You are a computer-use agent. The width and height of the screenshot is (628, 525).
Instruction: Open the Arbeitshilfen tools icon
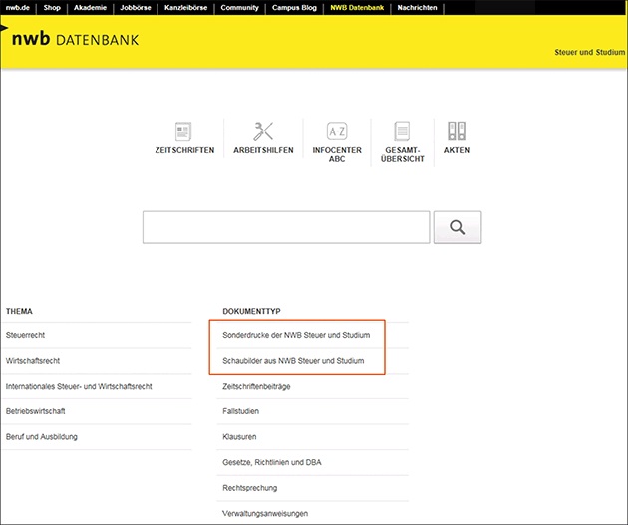click(x=264, y=131)
